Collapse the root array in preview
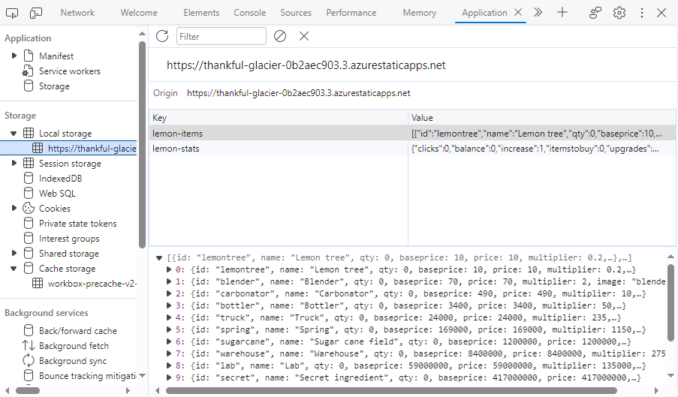This screenshot has width=678, height=397. click(x=159, y=258)
